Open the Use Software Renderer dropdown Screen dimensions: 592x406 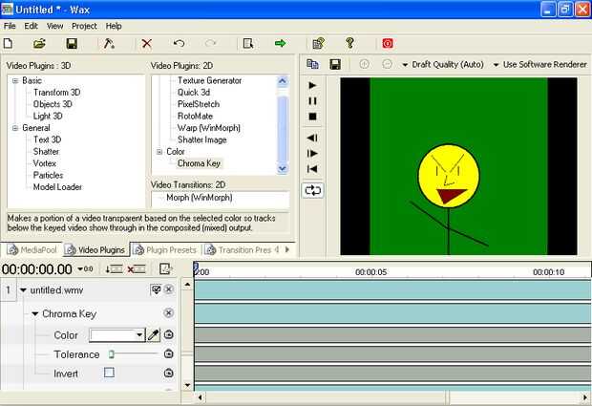[x=539, y=65]
